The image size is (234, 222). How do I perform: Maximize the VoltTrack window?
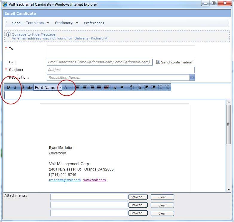click(214, 3)
